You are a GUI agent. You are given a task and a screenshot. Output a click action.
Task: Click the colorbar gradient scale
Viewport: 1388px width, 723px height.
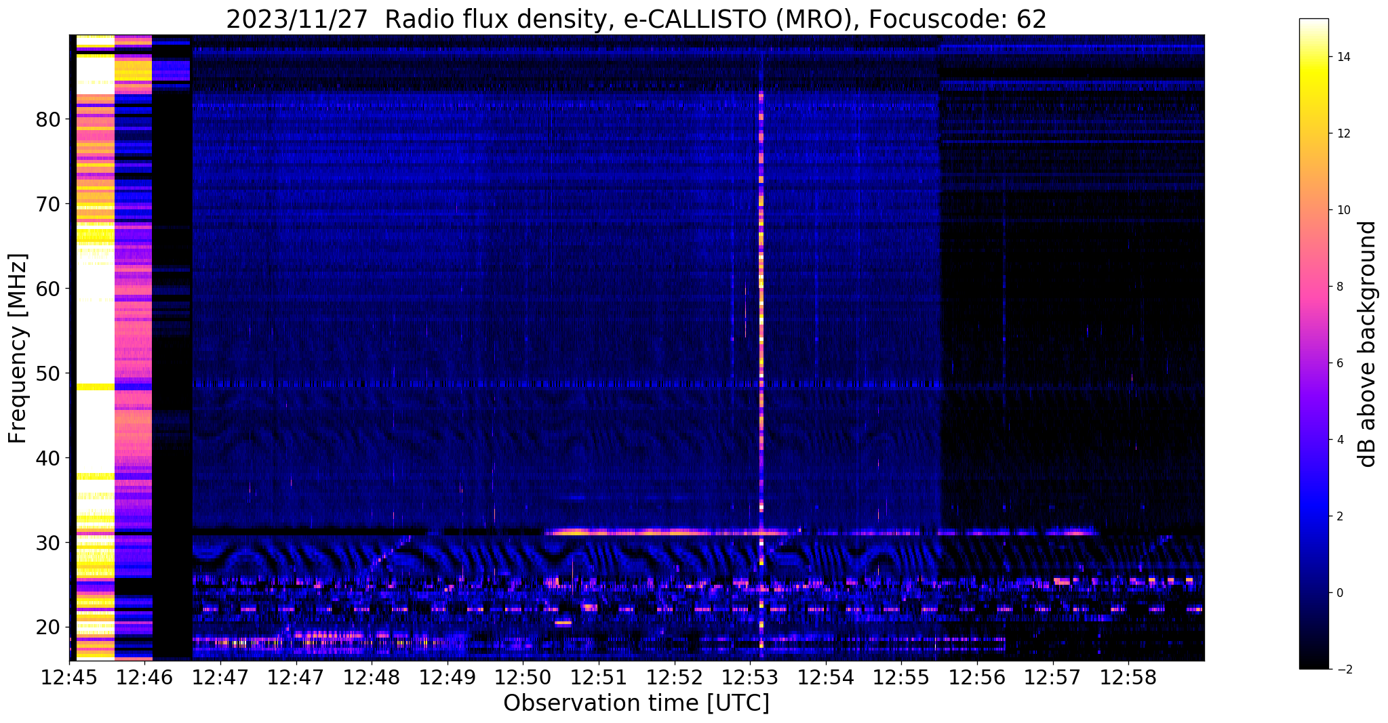(x=1313, y=344)
